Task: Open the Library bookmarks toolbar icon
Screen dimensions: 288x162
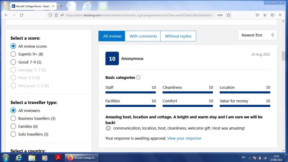Action: point(265,15)
